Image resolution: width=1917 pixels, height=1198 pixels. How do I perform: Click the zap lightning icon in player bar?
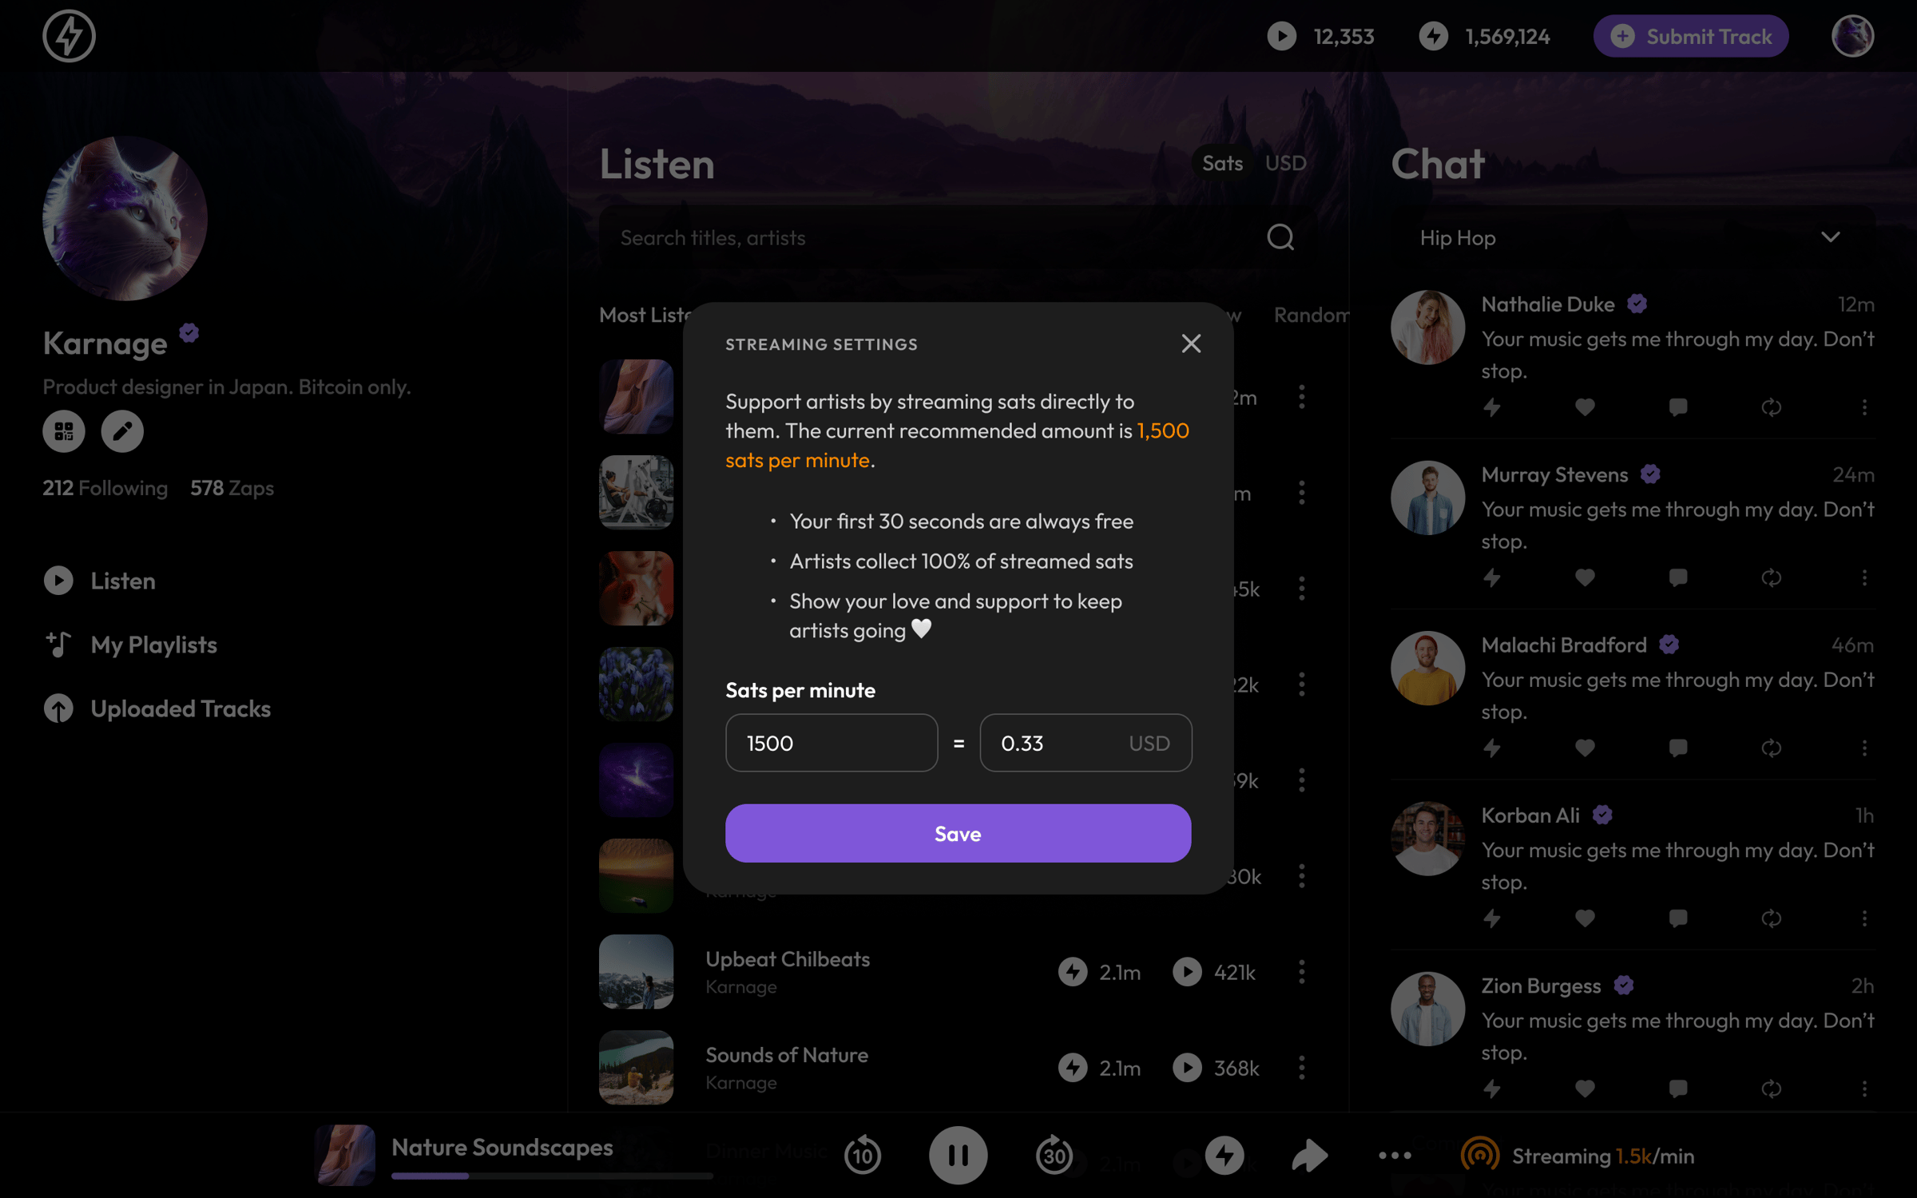tap(1224, 1155)
